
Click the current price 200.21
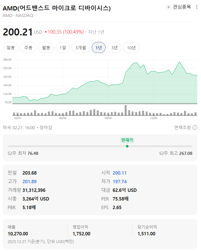coord(18,32)
